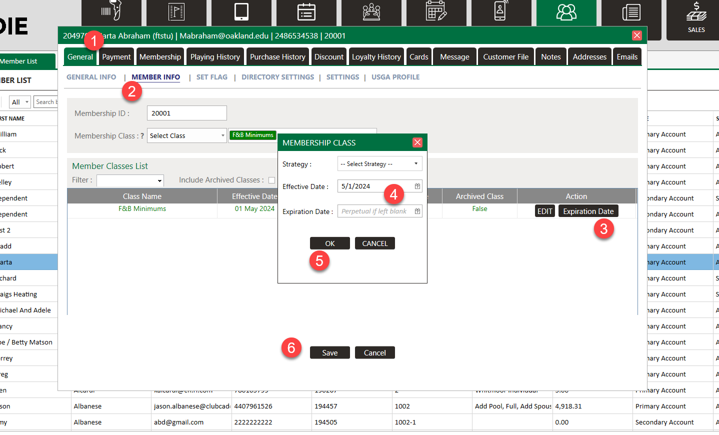The height and width of the screenshot is (435, 719).
Task: Open Expiration Date calendar picker
Action: [x=417, y=211]
